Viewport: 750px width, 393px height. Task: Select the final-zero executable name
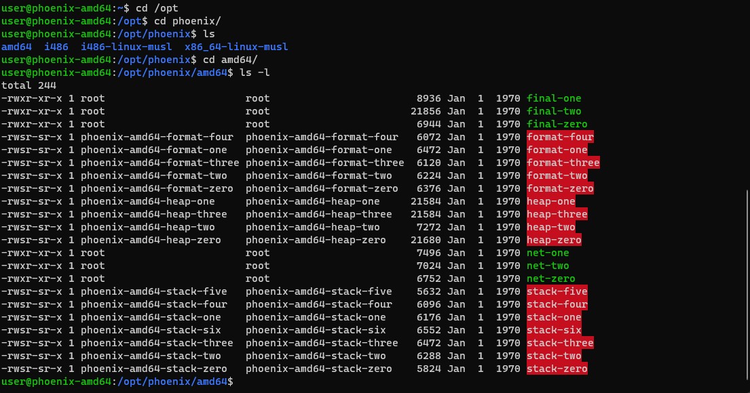557,124
